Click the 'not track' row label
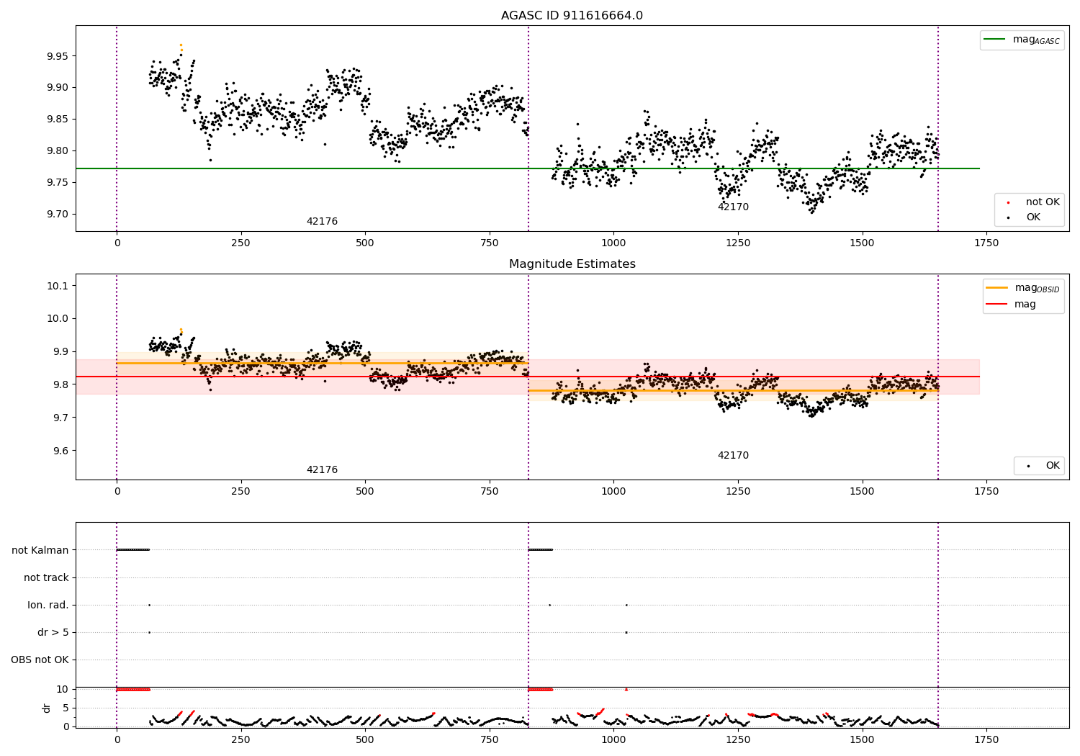1080x756 pixels. coord(46,577)
